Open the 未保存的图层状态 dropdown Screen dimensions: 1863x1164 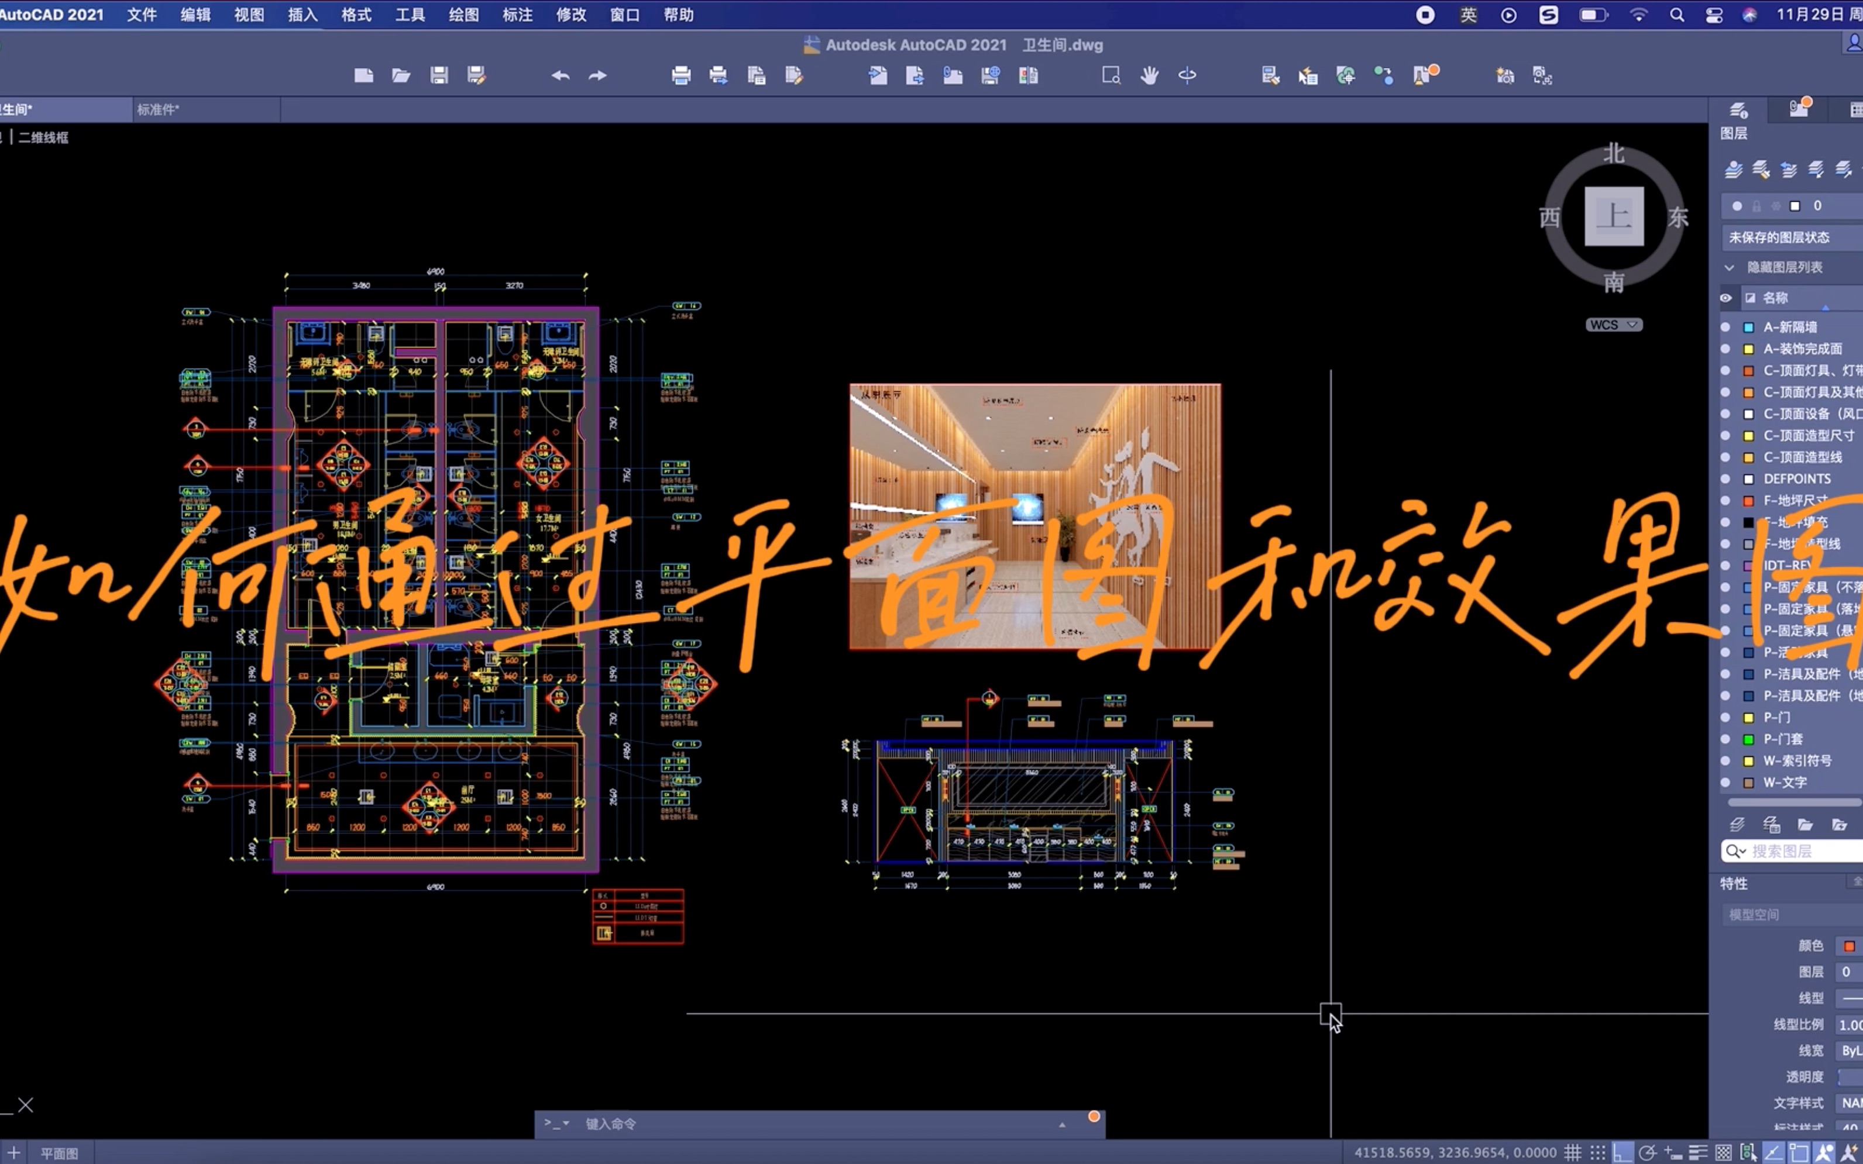pos(1792,237)
